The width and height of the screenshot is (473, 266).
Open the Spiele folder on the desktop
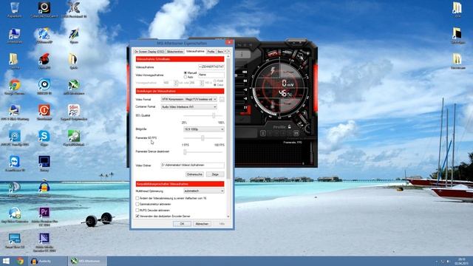pyautogui.click(x=74, y=61)
